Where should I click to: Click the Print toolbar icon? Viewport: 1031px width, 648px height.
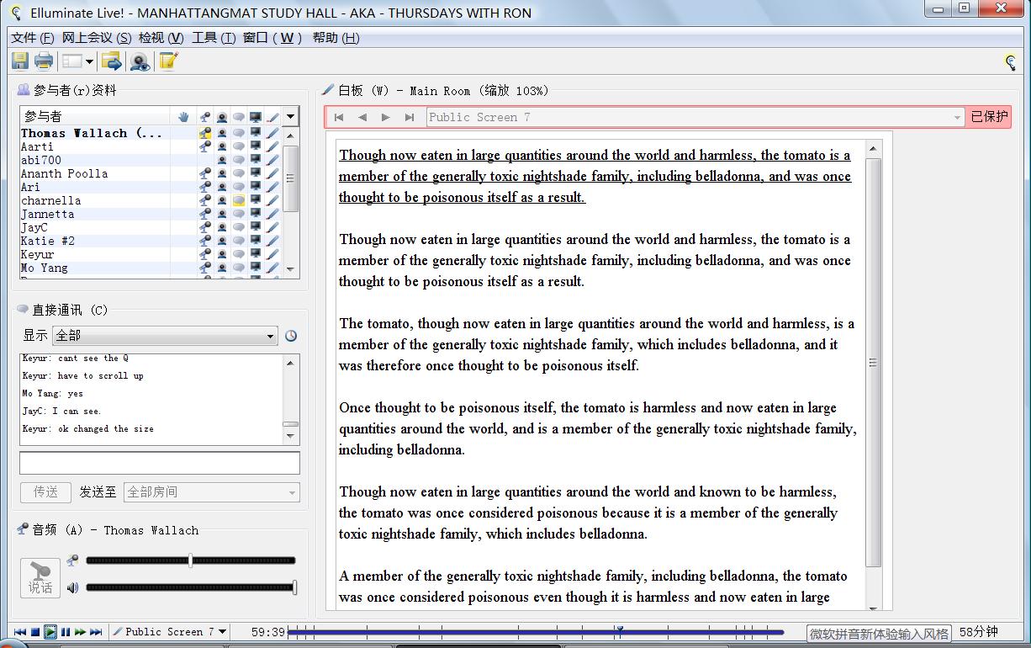point(44,61)
